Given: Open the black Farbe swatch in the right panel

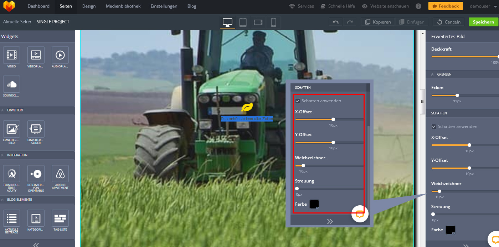Looking at the screenshot, I should [450, 230].
